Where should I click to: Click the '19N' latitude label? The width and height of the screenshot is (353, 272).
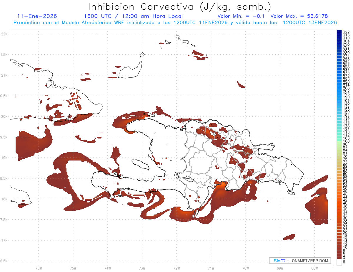click(4, 158)
